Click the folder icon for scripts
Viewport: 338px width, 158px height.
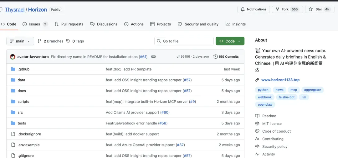tap(13, 102)
